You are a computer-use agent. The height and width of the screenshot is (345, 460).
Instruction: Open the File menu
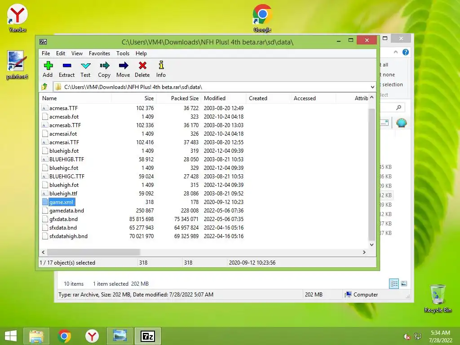tap(46, 53)
